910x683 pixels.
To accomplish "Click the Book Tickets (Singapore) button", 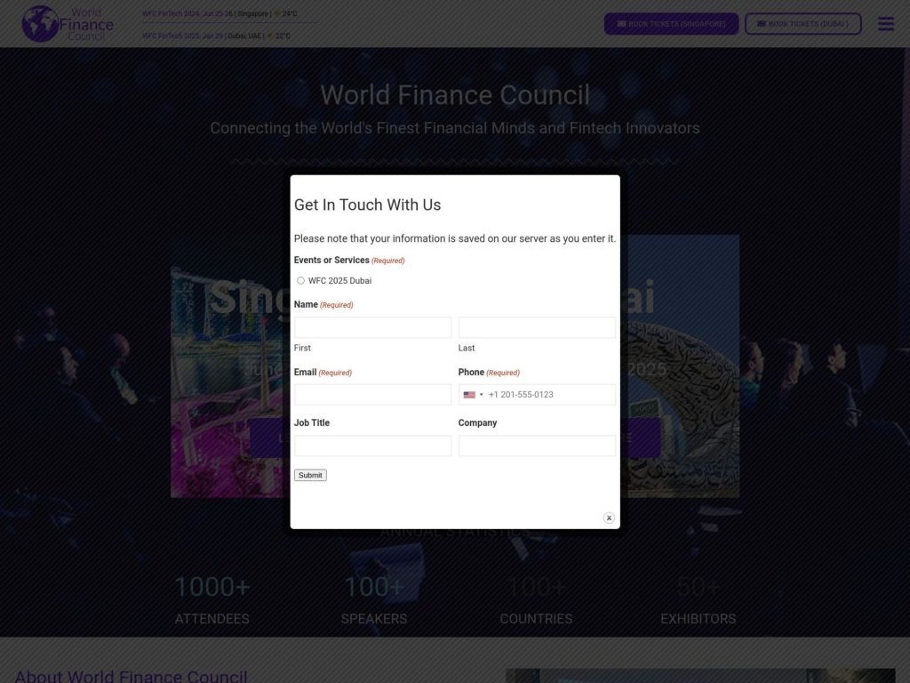I will pos(671,23).
